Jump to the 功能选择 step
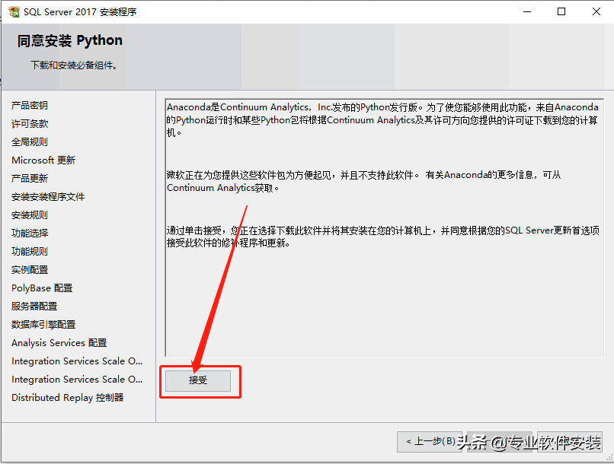614x464 pixels. (30, 233)
